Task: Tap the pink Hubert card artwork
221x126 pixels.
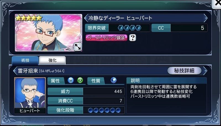Action: click(49, 33)
